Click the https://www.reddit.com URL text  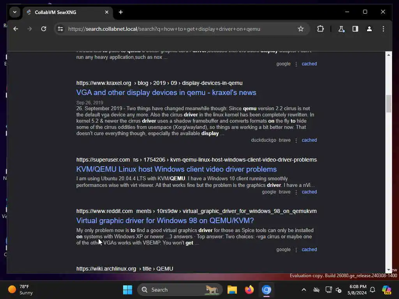tap(104, 211)
